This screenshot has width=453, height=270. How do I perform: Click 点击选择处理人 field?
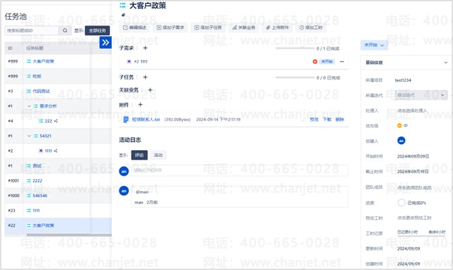tap(412, 110)
